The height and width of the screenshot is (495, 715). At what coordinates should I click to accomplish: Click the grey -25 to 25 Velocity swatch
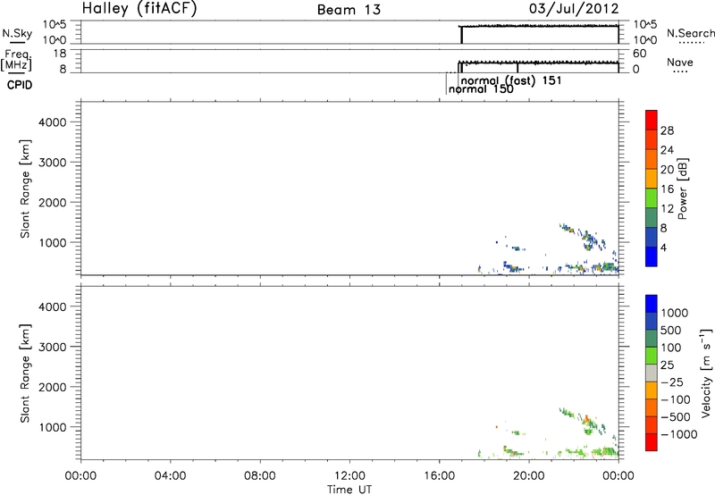click(652, 373)
